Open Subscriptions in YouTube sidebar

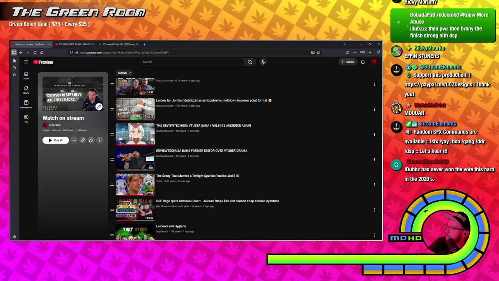tap(26, 104)
